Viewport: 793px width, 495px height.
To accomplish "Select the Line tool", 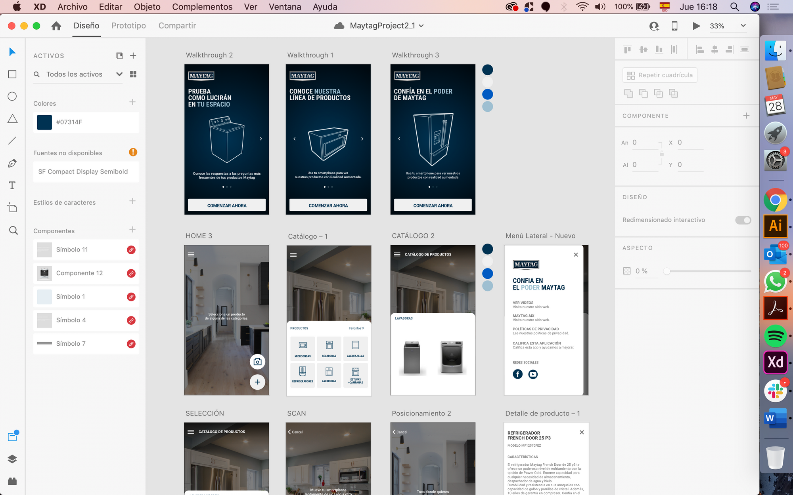I will [x=12, y=141].
